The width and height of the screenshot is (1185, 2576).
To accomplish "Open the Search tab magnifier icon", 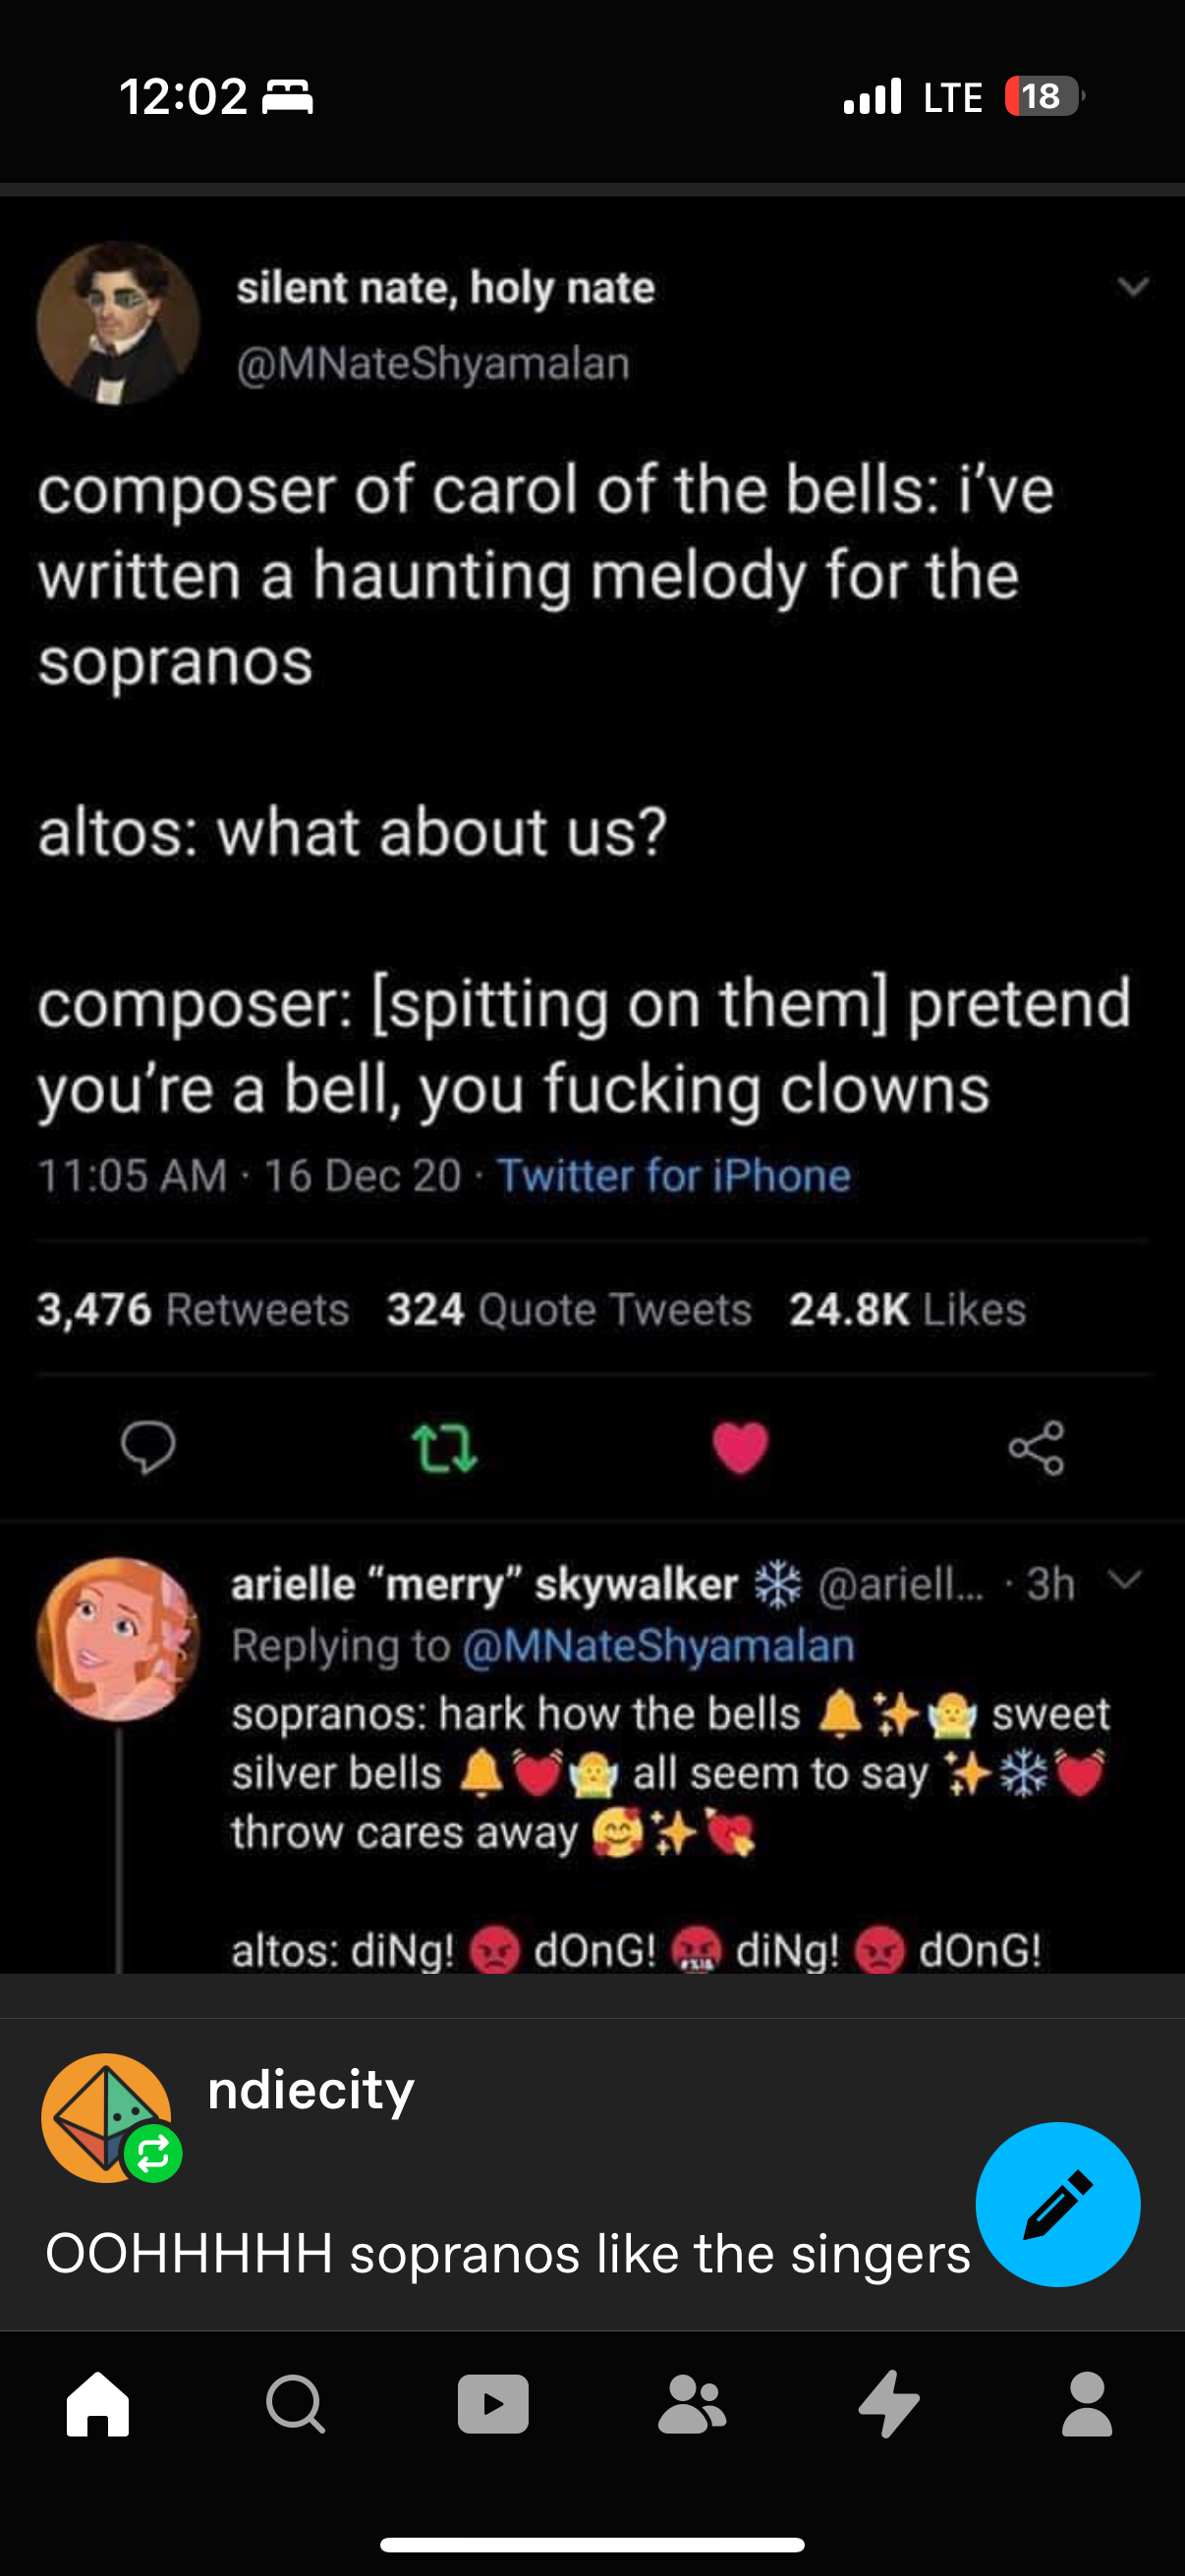I will click(295, 2403).
